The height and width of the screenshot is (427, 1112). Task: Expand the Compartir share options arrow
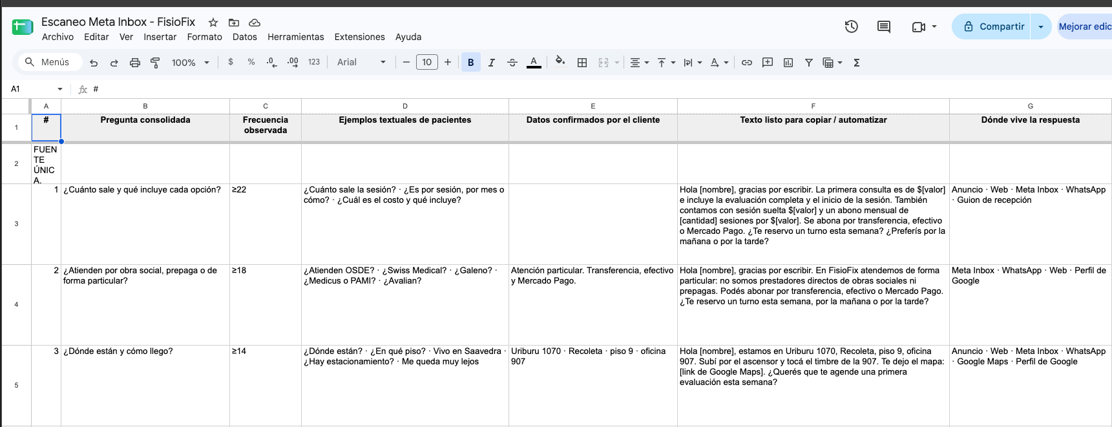click(x=1040, y=26)
